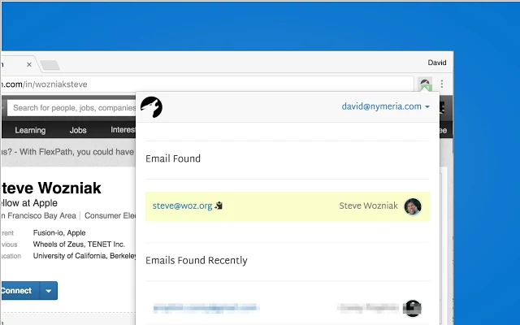This screenshot has height=325, width=520.
Task: Click the blurred recent email entry
Action: [206, 308]
